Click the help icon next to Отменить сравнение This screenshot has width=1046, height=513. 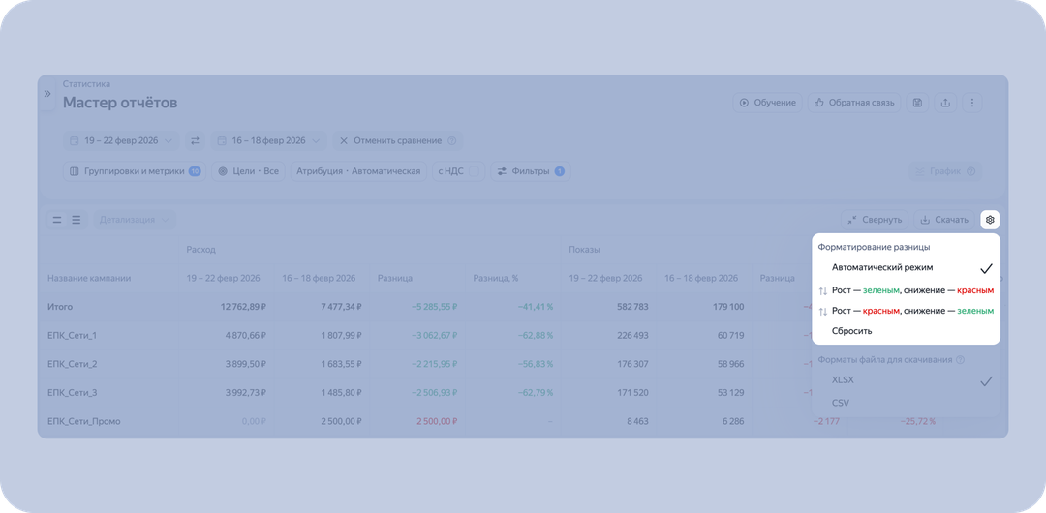point(451,140)
